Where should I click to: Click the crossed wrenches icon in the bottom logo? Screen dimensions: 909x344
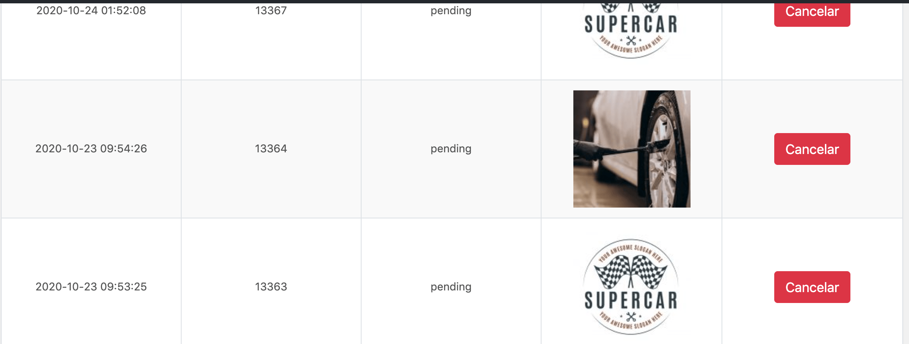click(631, 317)
